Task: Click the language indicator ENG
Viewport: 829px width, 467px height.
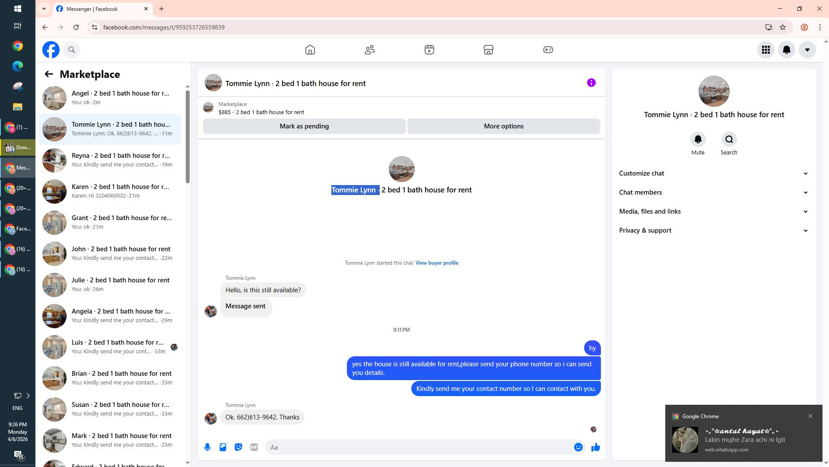Action: 17,408
